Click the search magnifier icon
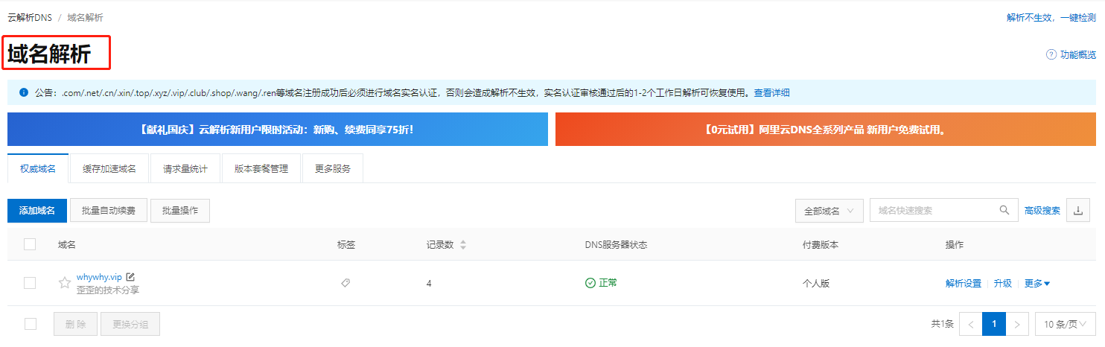 point(1004,211)
